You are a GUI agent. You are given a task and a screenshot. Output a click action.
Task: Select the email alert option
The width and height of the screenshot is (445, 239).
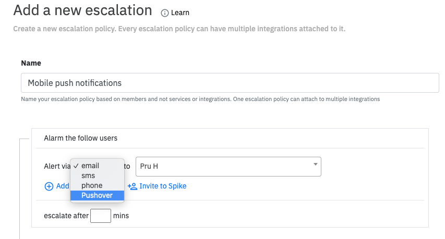click(x=90, y=166)
